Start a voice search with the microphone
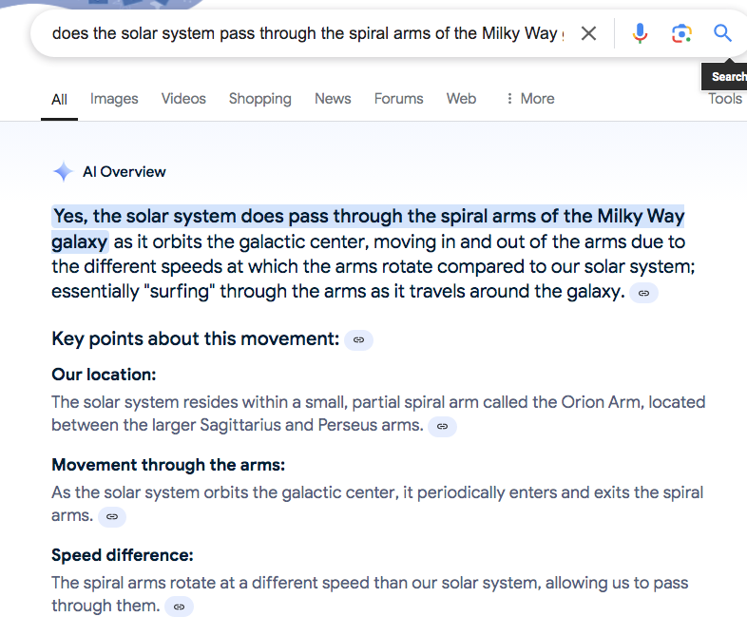 tap(640, 34)
